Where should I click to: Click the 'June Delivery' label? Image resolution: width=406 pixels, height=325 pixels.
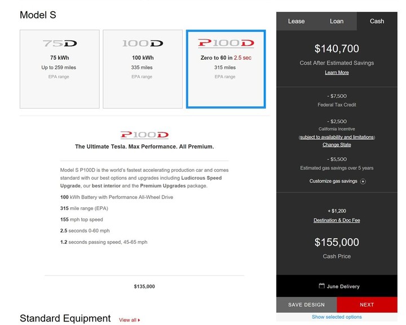click(x=343, y=287)
